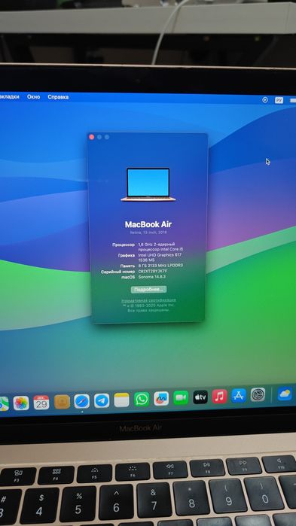The height and width of the screenshot is (526, 296).
Task: Click the Процессор label
Action: coord(124,245)
